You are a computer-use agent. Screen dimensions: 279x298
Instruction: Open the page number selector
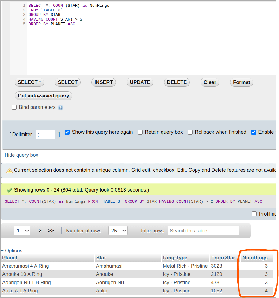click(22, 230)
